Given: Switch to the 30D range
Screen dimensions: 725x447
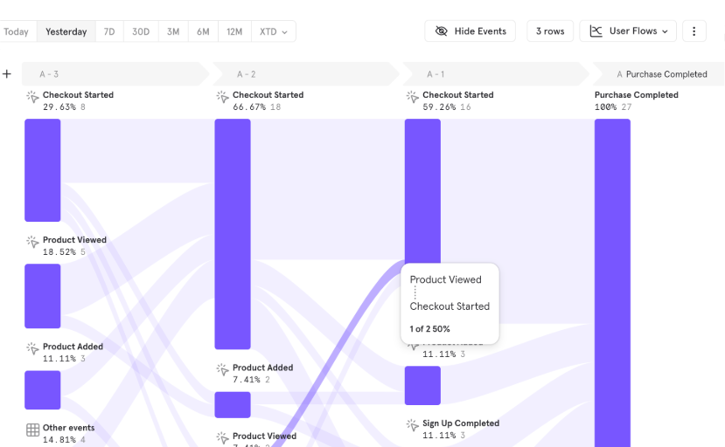Looking at the screenshot, I should coord(141,31).
